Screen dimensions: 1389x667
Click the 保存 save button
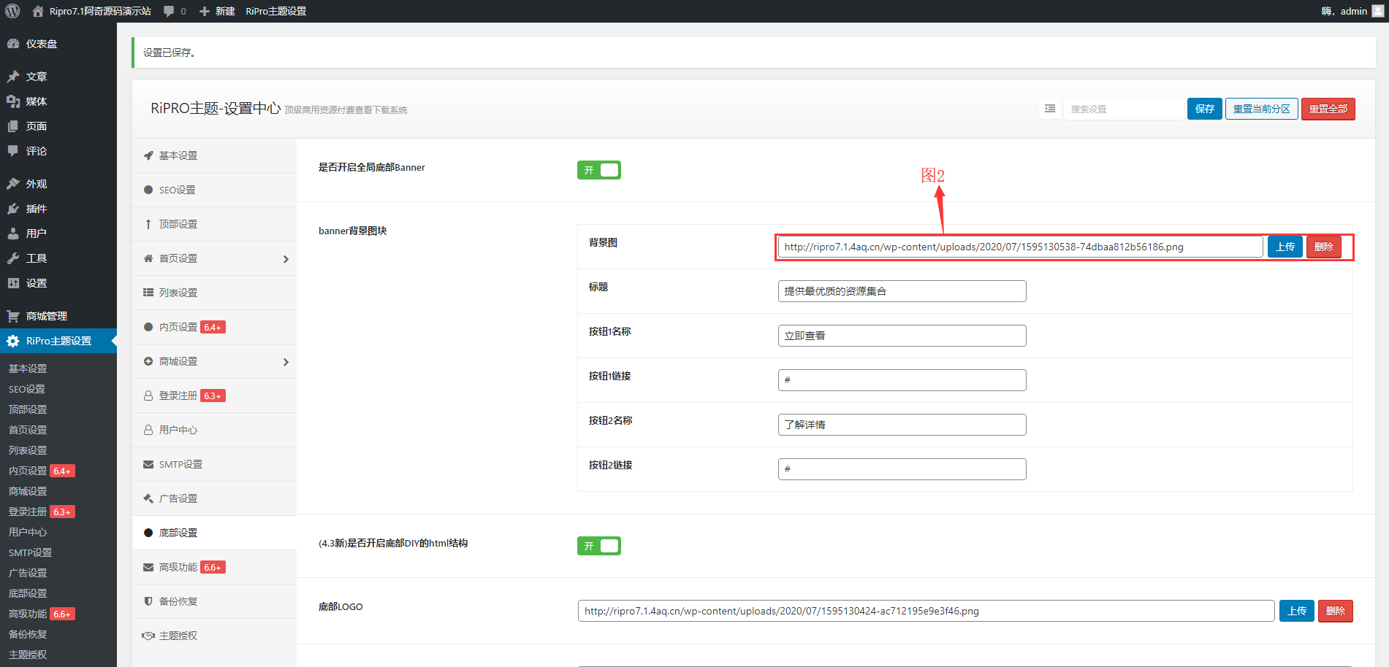click(1204, 108)
